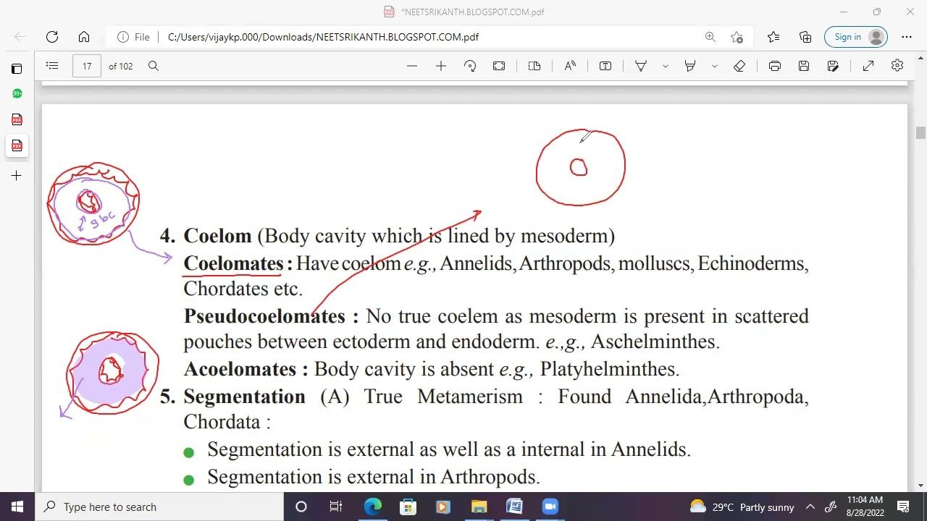
Task: Click the scrollbar up arrow
Action: [920, 57]
